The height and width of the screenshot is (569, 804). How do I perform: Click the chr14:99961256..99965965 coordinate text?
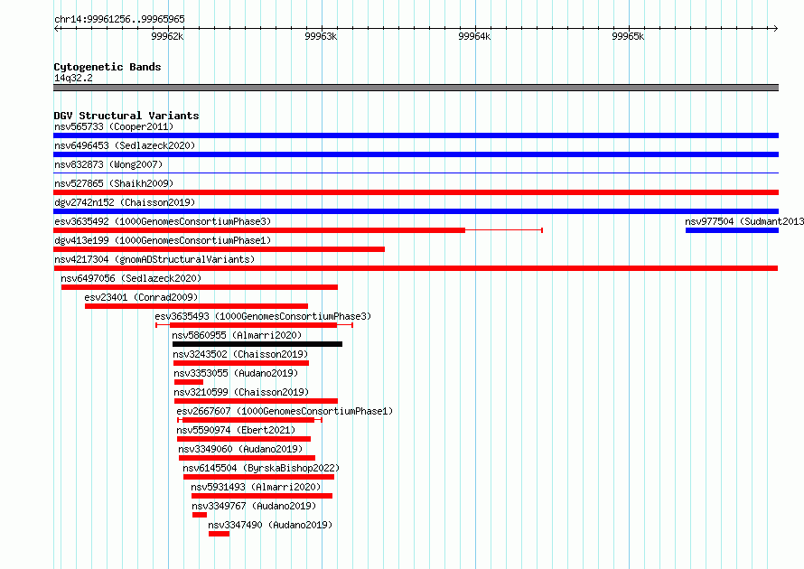point(119,19)
